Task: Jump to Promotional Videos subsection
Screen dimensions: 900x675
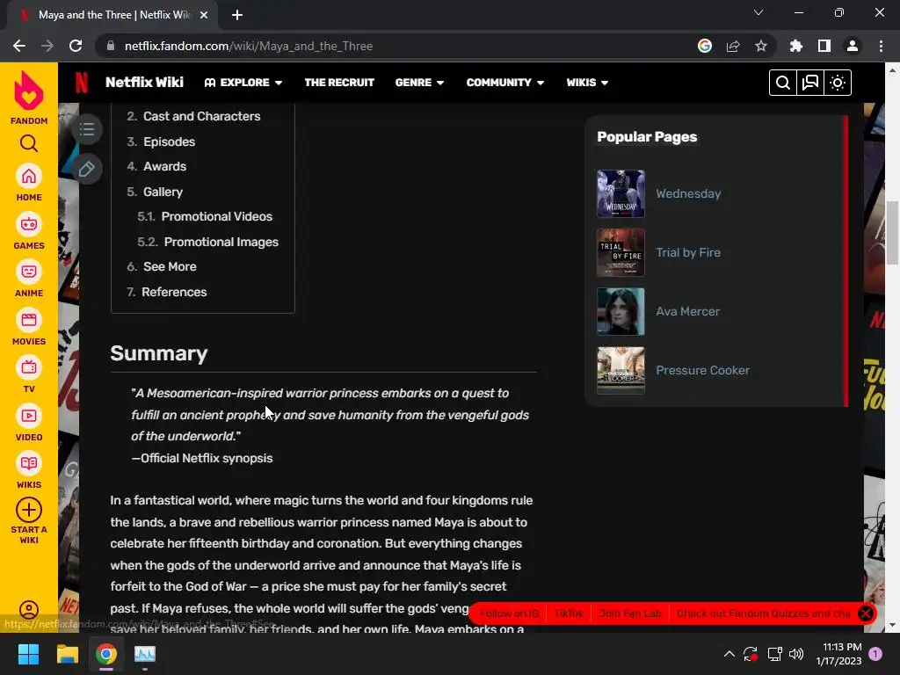Action: click(216, 216)
